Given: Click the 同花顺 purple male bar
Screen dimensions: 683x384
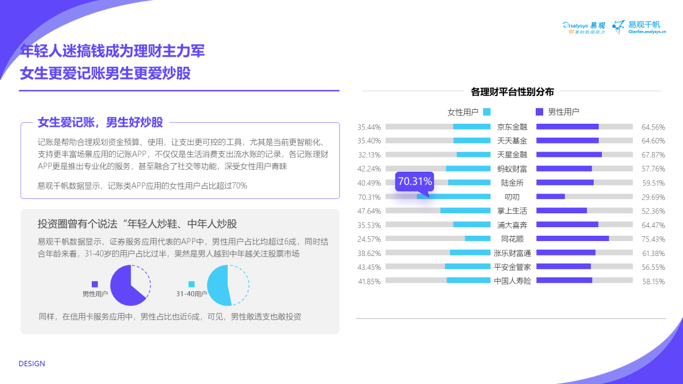Looking at the screenshot, I should tap(573, 238).
